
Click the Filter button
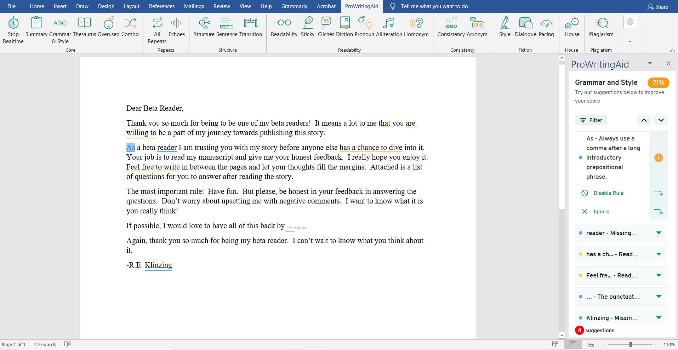tap(591, 120)
